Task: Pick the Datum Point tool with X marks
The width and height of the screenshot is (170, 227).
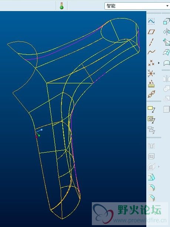Action: point(151,63)
